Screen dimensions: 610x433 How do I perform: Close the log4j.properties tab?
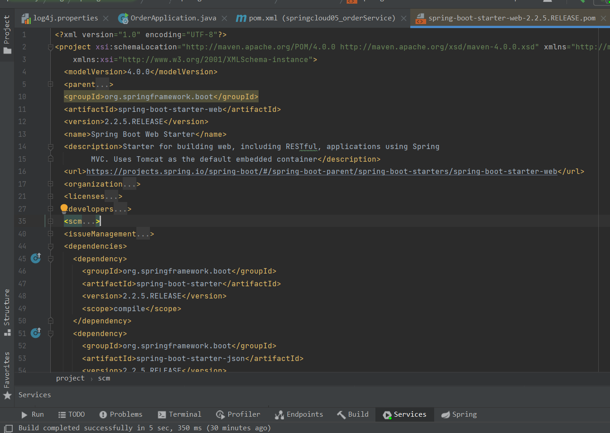(x=106, y=18)
